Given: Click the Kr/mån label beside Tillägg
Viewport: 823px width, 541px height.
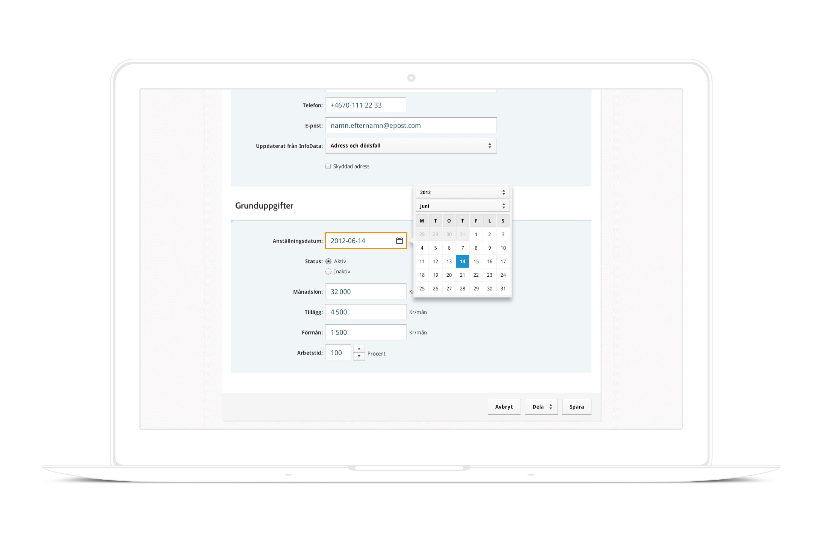Looking at the screenshot, I should pos(418,312).
